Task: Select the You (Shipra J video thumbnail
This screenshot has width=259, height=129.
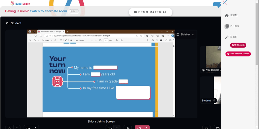Action: point(211,60)
